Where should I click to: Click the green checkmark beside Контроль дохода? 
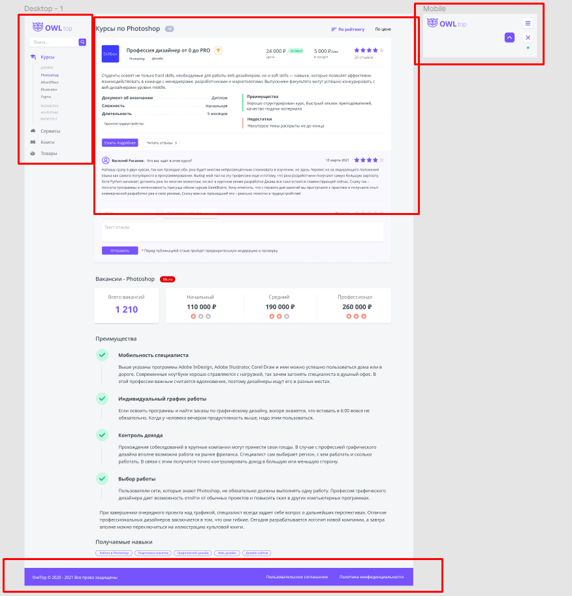(x=102, y=435)
